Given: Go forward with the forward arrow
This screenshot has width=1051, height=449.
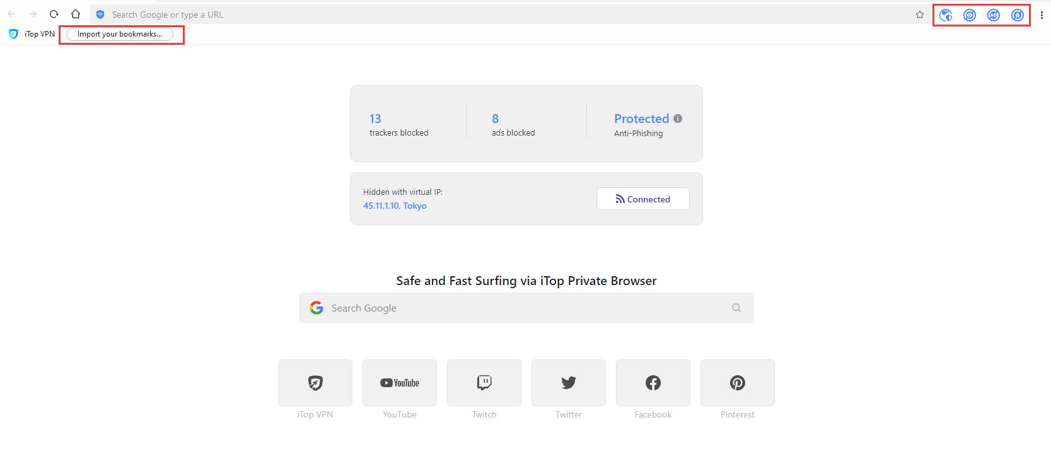Looking at the screenshot, I should point(33,14).
